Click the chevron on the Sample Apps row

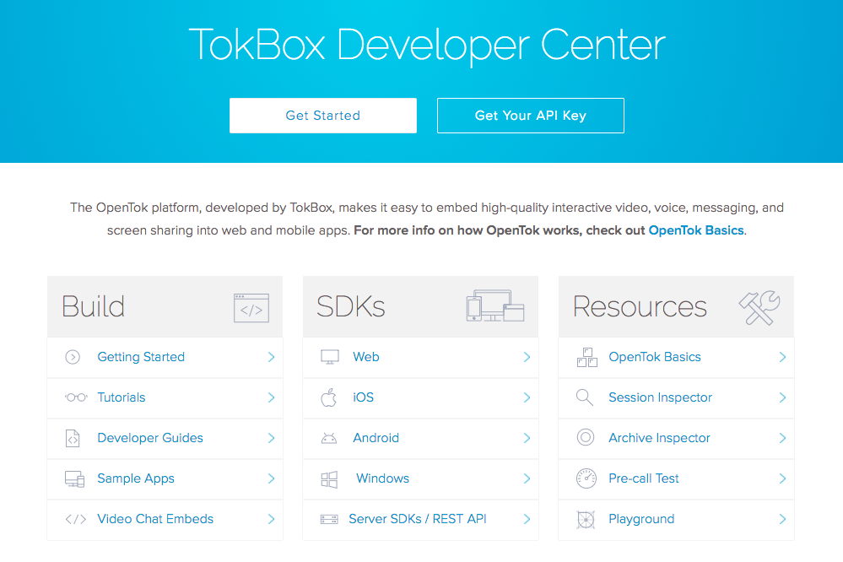click(x=271, y=478)
